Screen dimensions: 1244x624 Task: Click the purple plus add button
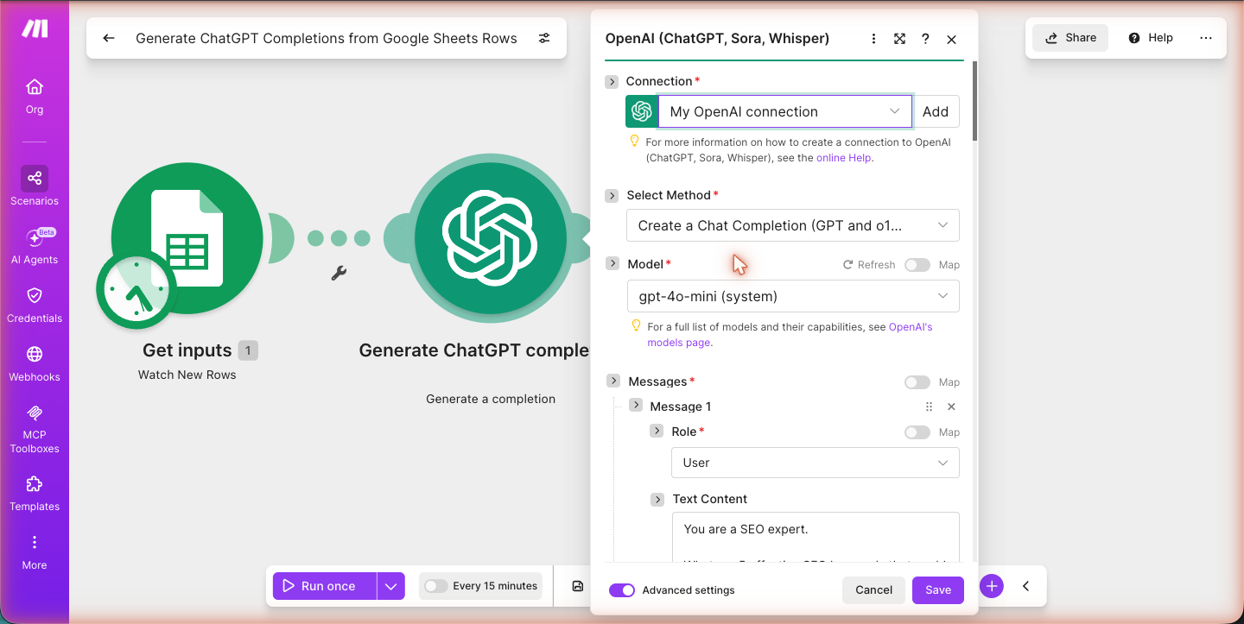coord(992,586)
